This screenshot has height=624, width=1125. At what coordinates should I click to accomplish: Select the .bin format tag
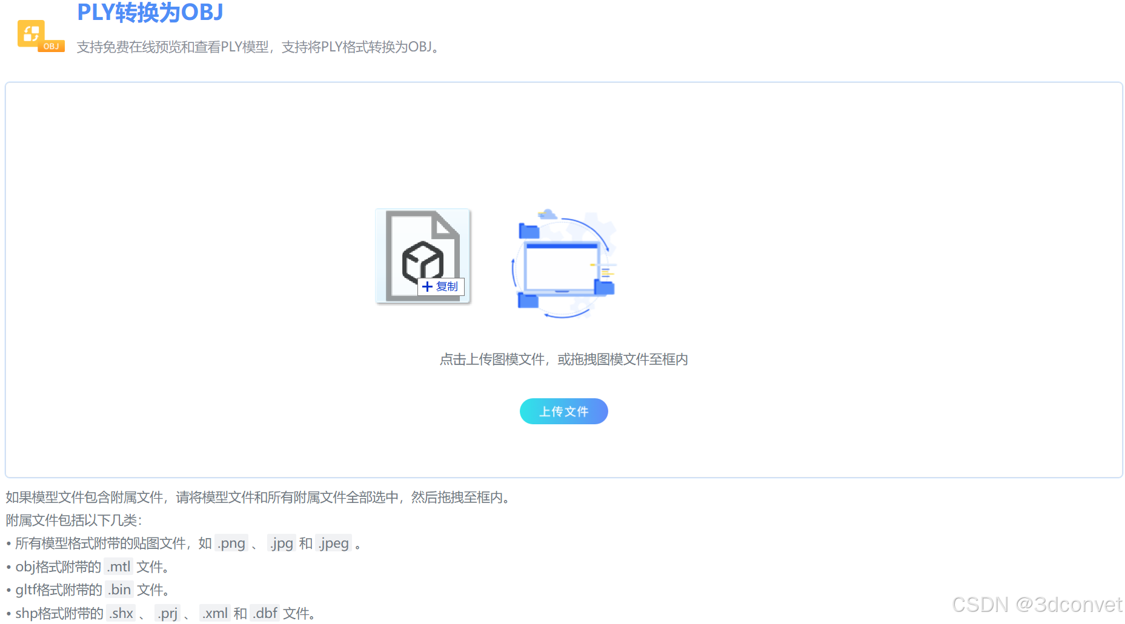[x=119, y=590]
